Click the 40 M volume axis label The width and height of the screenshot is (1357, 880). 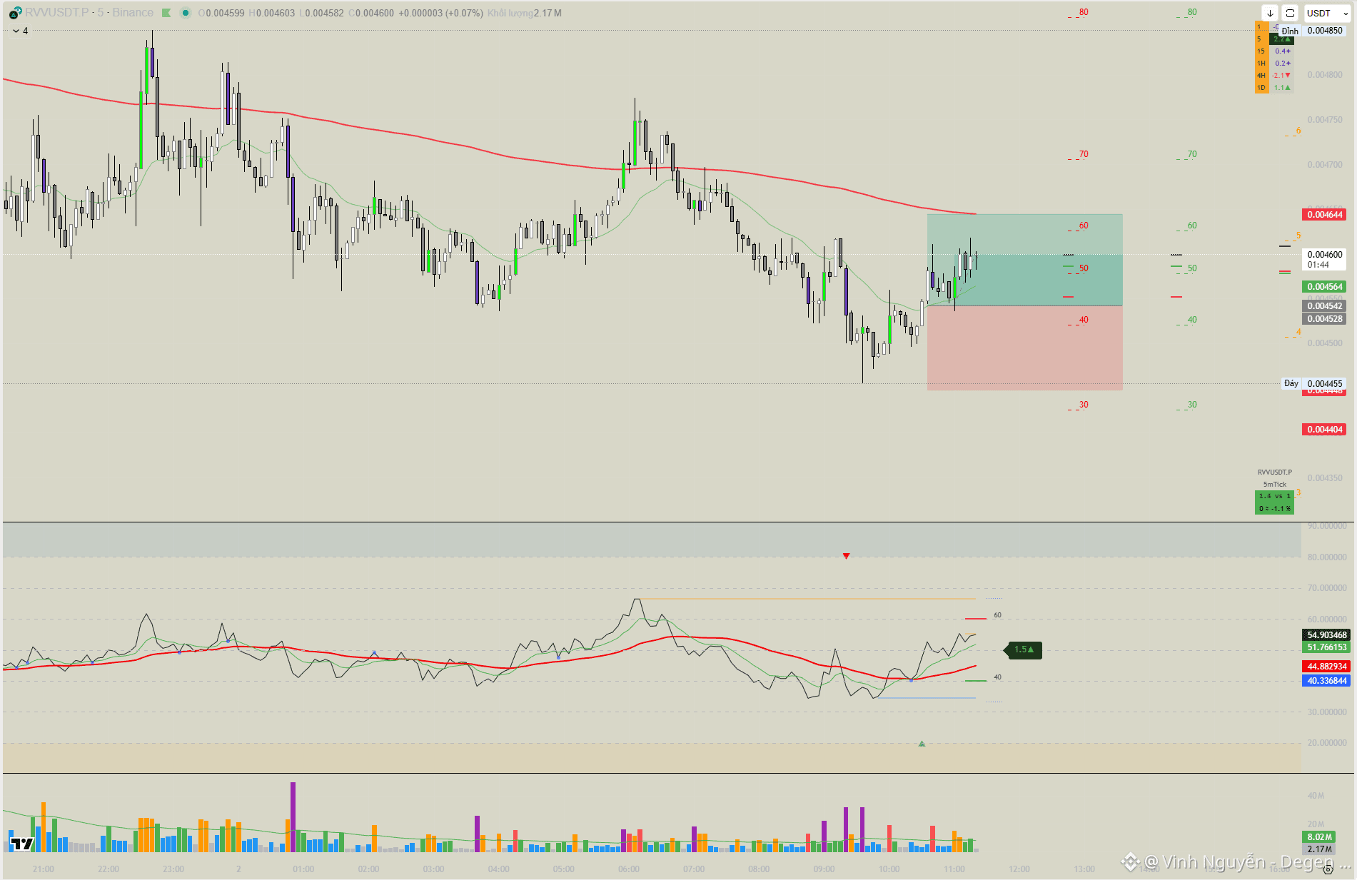(1316, 796)
